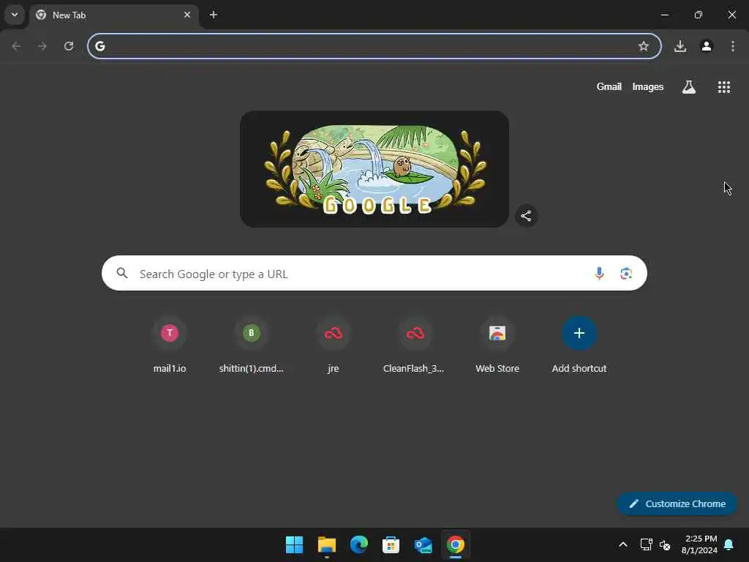Launch Microsoft Edge from taskbar
The height and width of the screenshot is (562, 749).
tap(358, 544)
